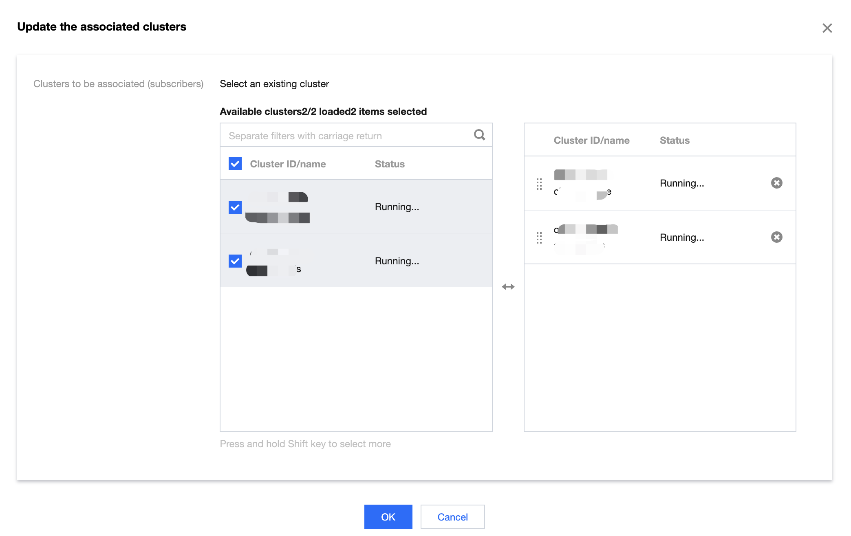Remove first selected cluster from list

(776, 183)
